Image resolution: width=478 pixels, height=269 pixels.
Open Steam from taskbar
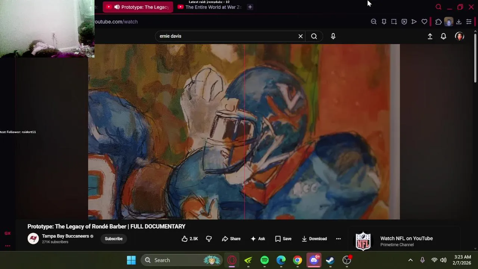(x=330, y=260)
